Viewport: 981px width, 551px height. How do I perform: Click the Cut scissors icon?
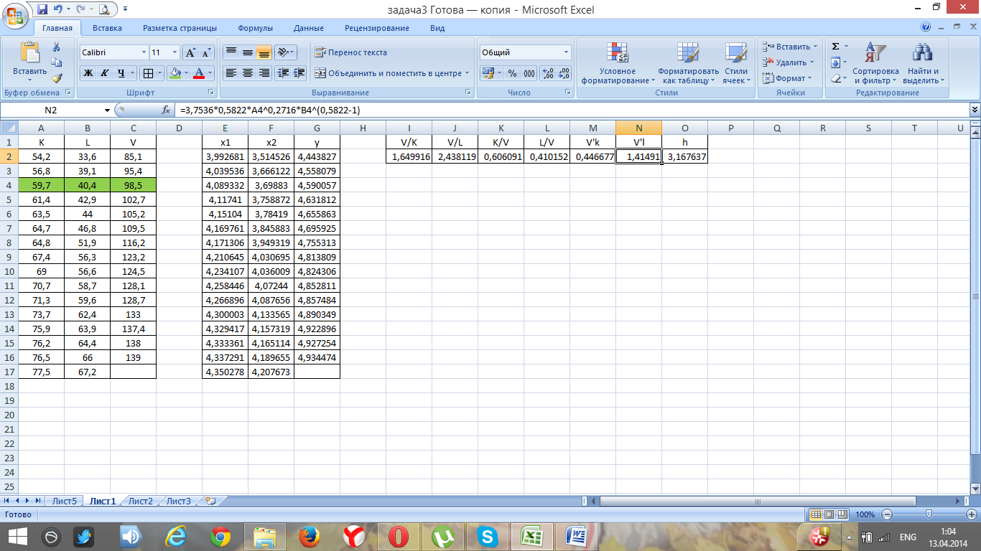tap(57, 47)
